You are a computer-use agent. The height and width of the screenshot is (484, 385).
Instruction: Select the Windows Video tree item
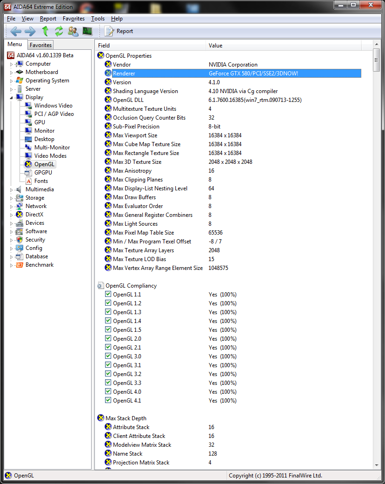click(53, 106)
